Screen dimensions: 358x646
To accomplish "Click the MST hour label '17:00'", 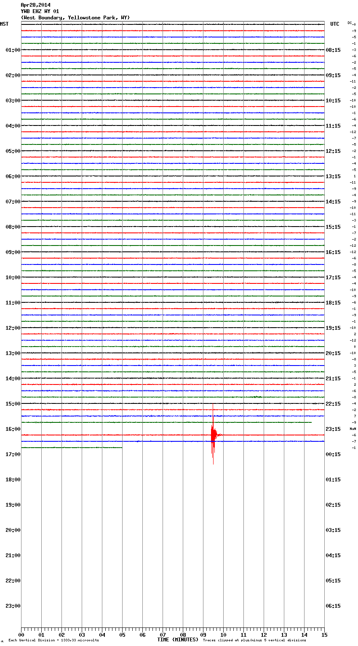I will (13, 454).
